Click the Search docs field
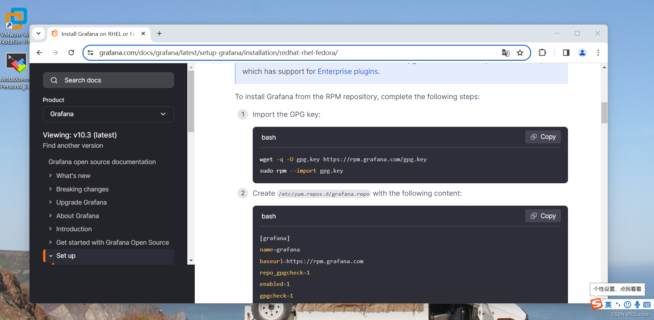654x320 pixels. click(x=108, y=80)
